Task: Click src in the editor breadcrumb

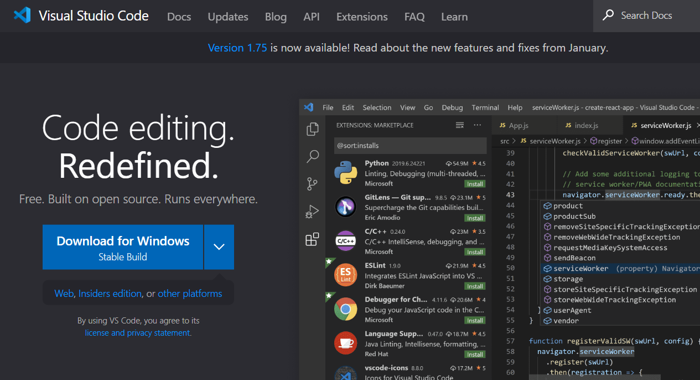Action: pos(505,141)
